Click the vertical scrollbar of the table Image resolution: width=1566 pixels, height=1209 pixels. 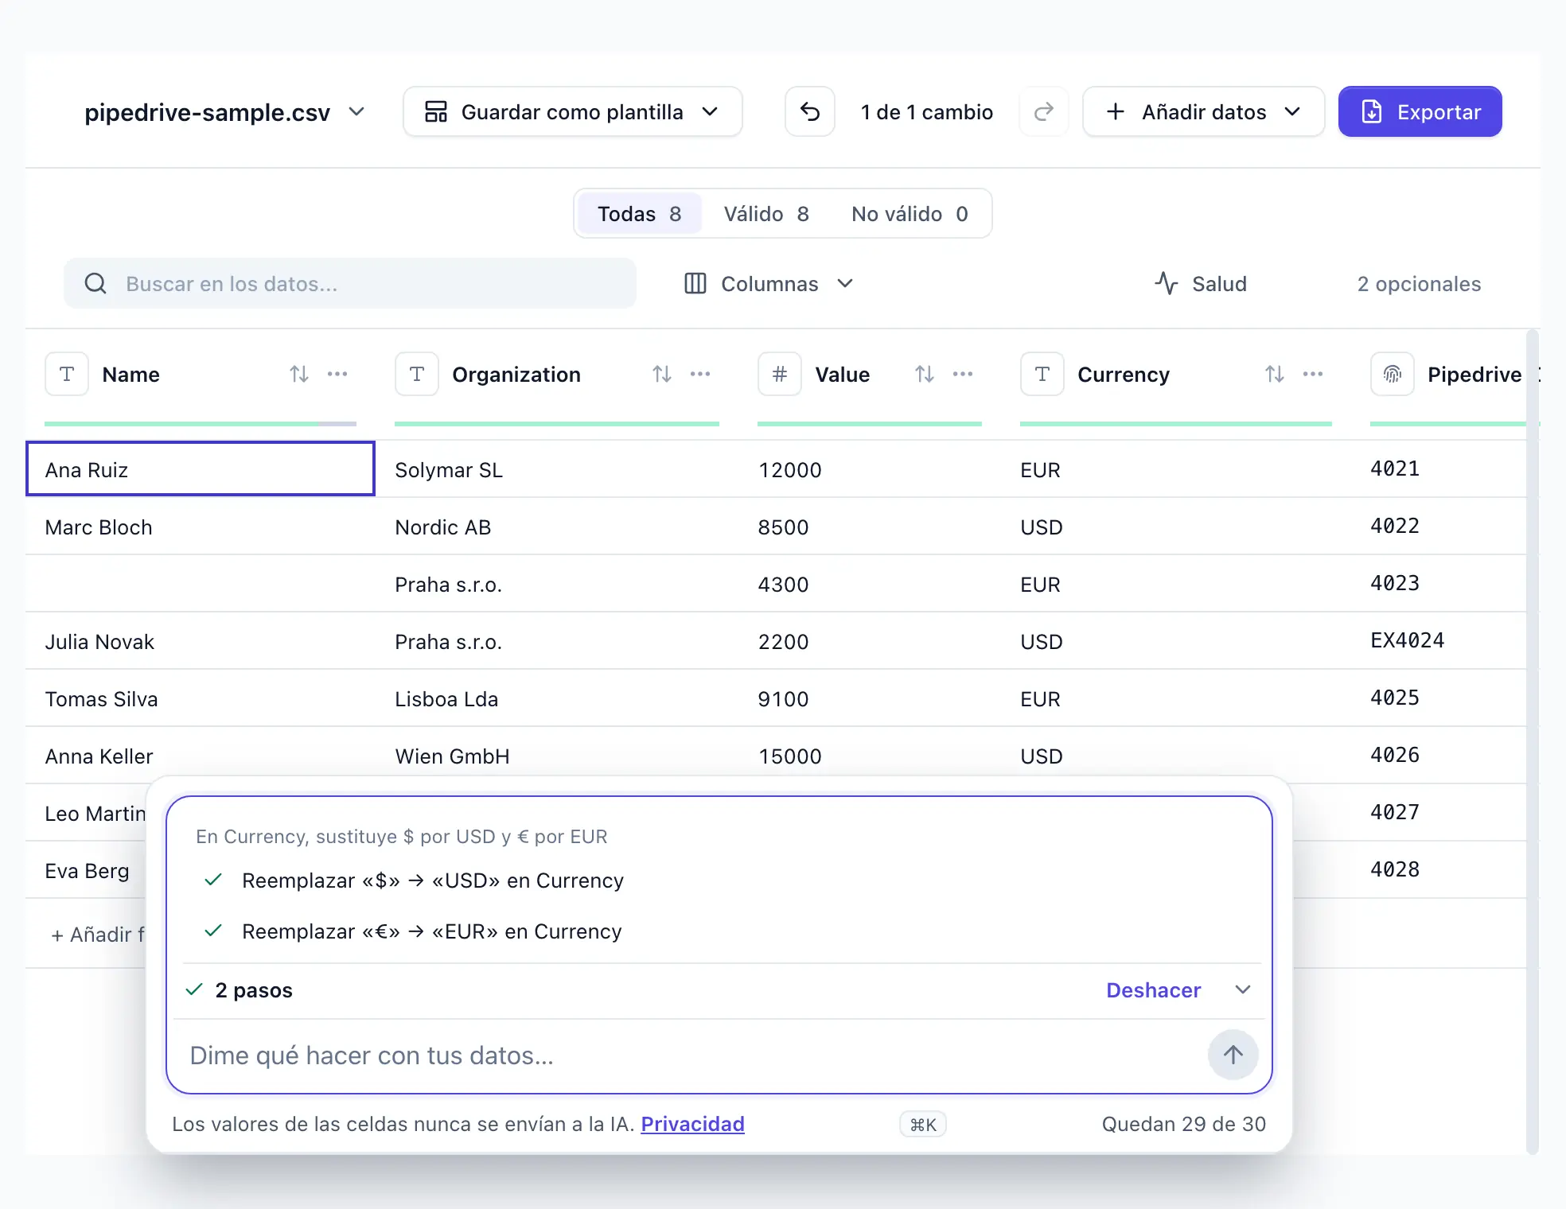coord(1533,741)
